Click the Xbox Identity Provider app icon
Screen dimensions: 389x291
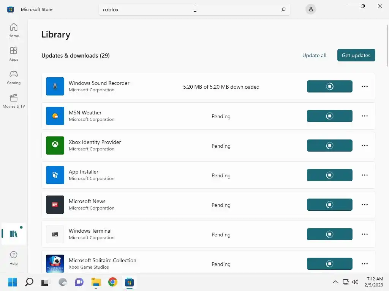click(55, 145)
